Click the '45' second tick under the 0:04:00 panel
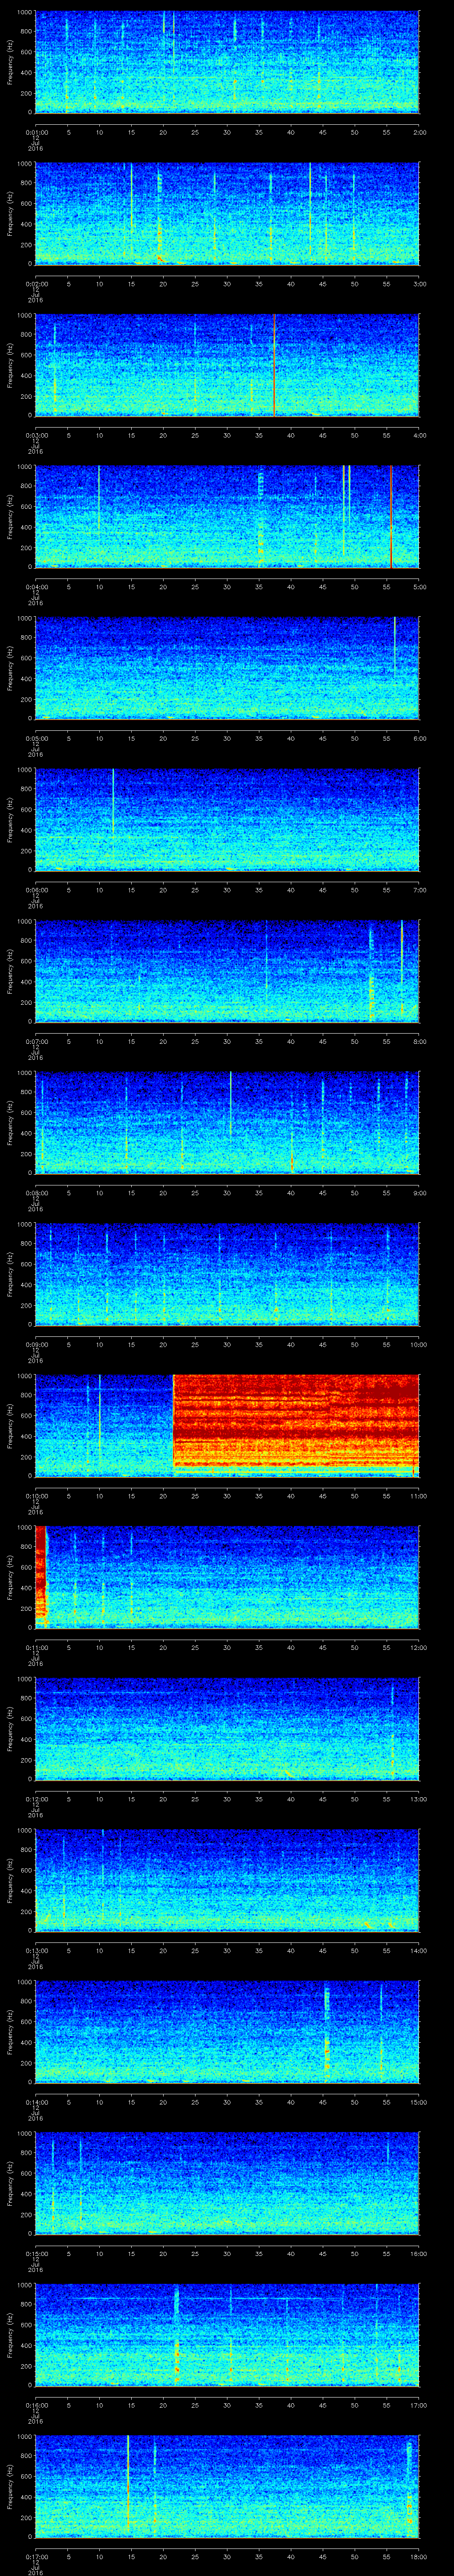The height and width of the screenshot is (2576, 454). (x=322, y=587)
